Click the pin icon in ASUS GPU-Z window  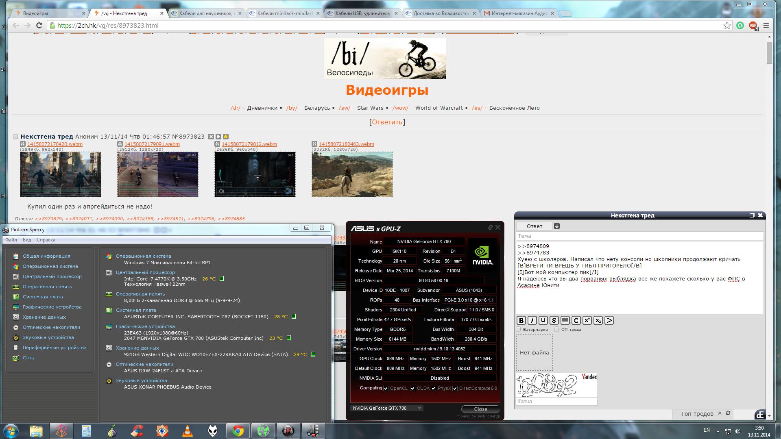490,228
